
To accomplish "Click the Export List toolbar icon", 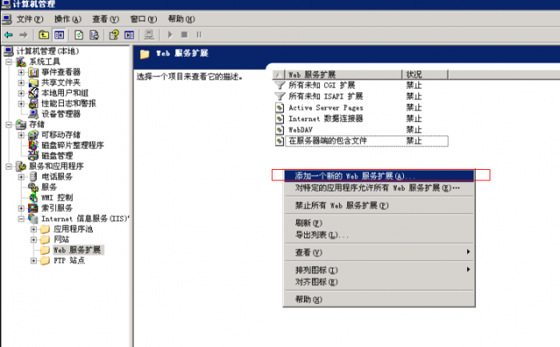I will [94, 34].
